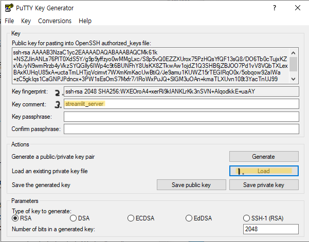This screenshot has width=309, height=242.
Task: Click 'Save the generated key' text
Action: (41, 185)
